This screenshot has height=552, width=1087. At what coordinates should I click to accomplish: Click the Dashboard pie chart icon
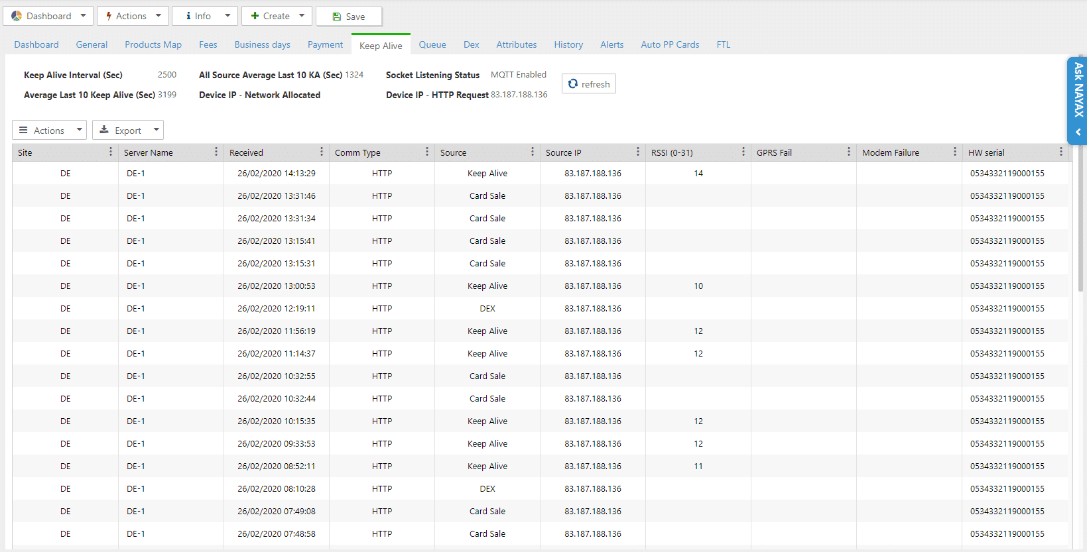(17, 16)
